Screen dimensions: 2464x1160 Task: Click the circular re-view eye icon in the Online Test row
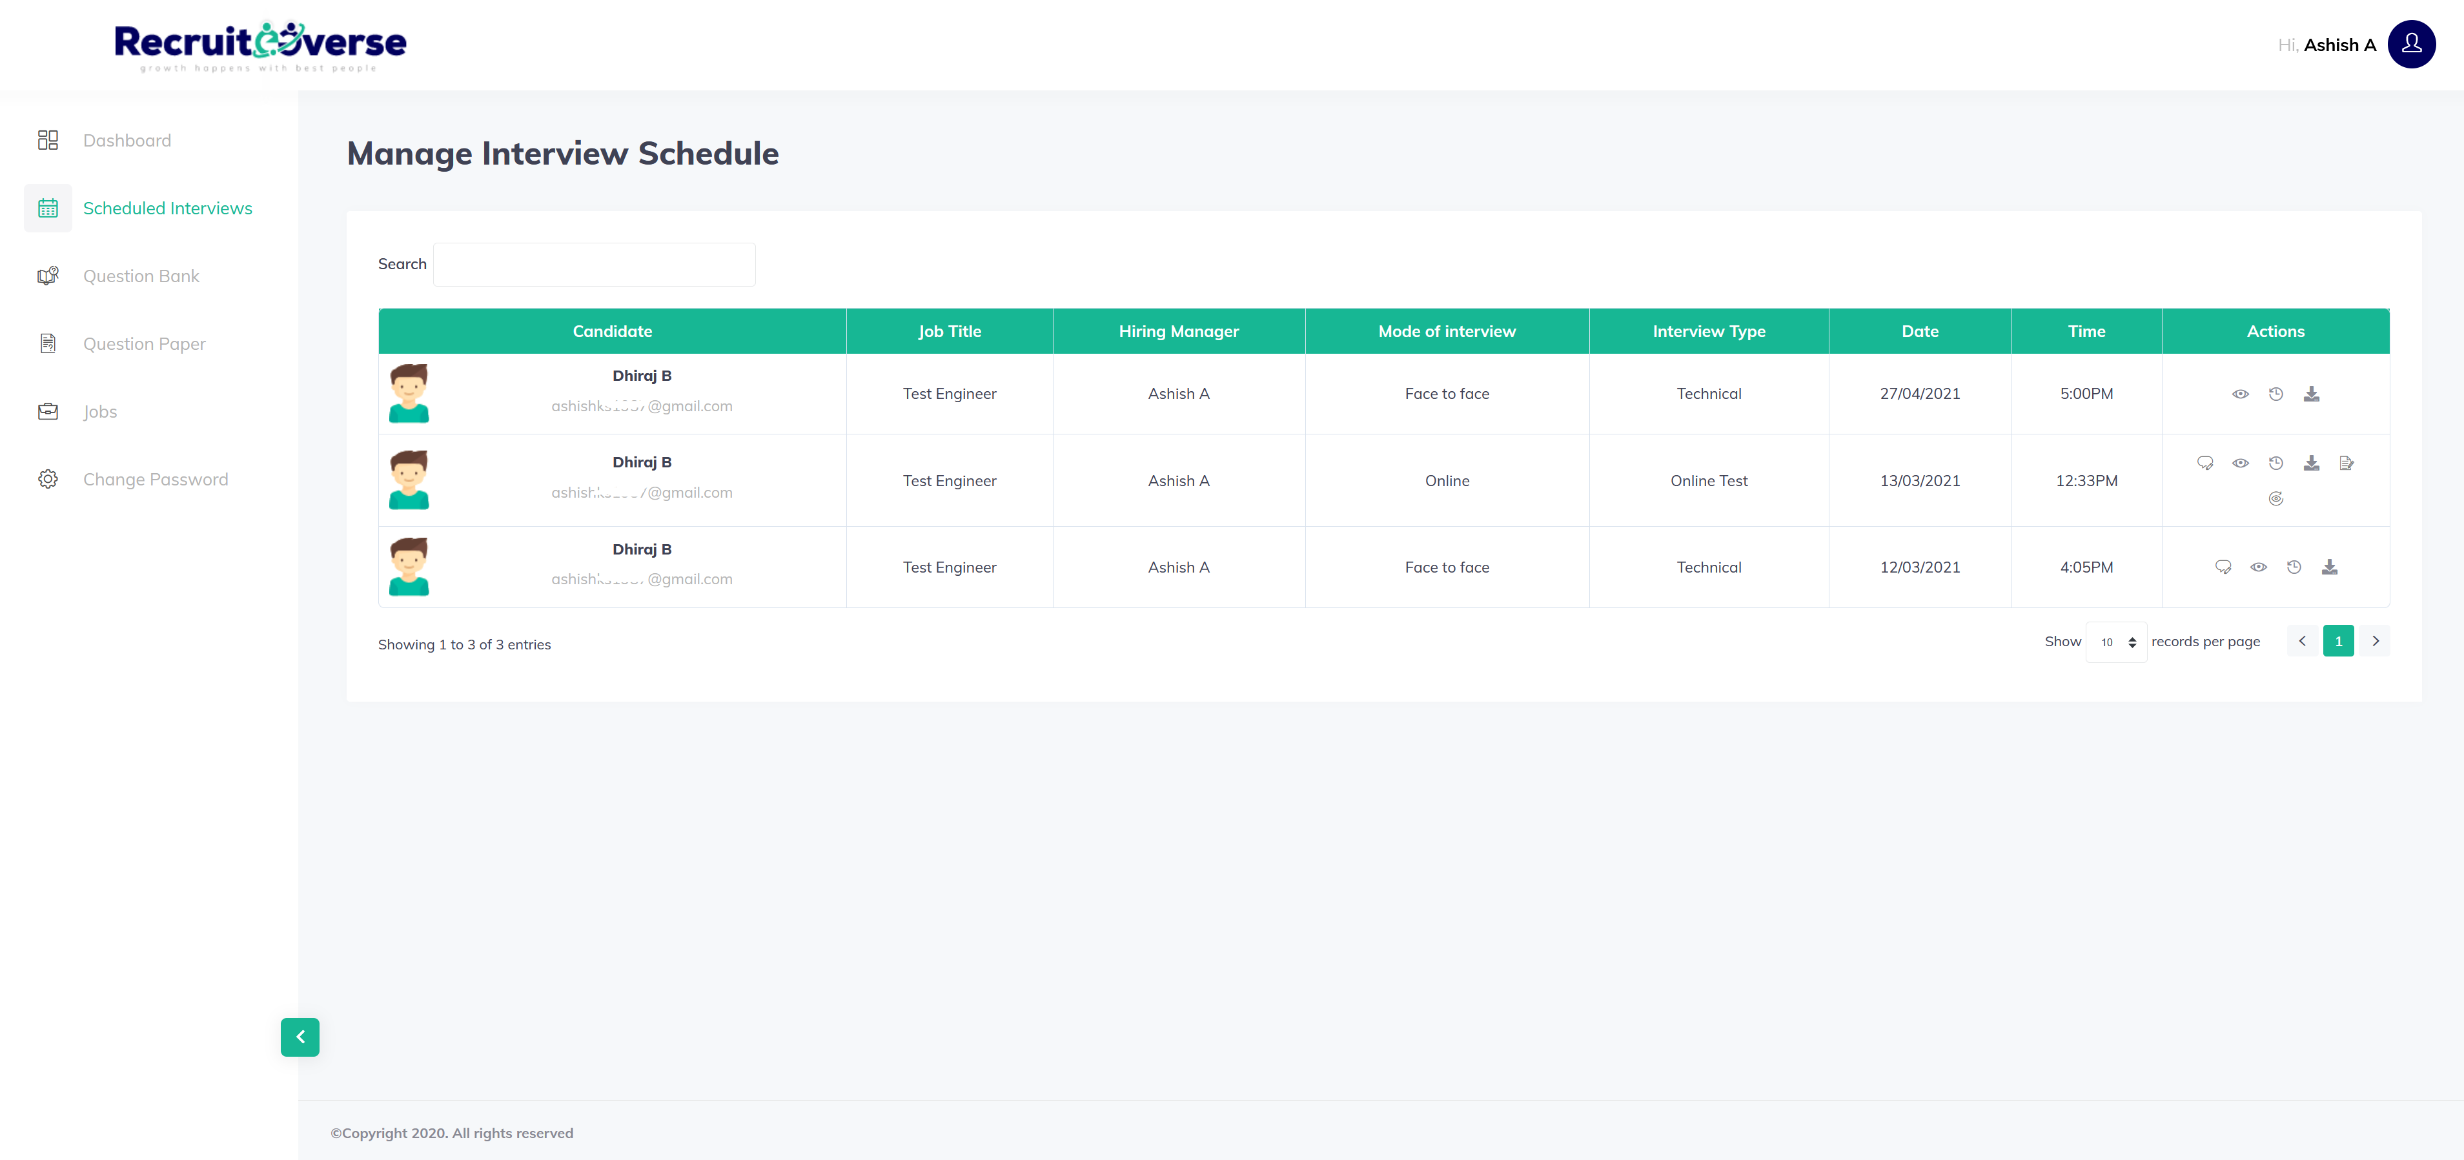(2276, 498)
